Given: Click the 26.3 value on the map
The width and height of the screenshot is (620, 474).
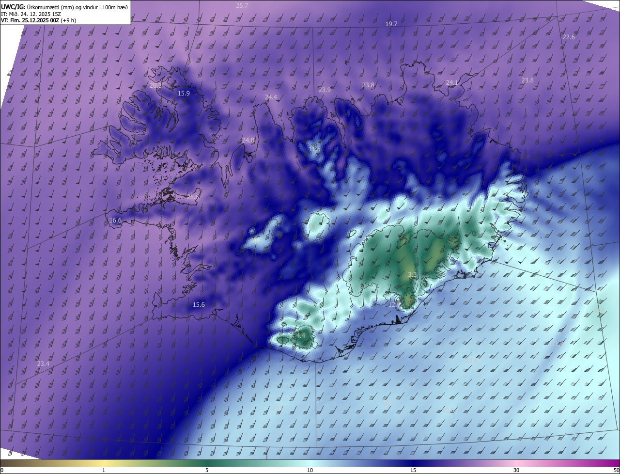Looking at the screenshot, I should tap(155, 85).
